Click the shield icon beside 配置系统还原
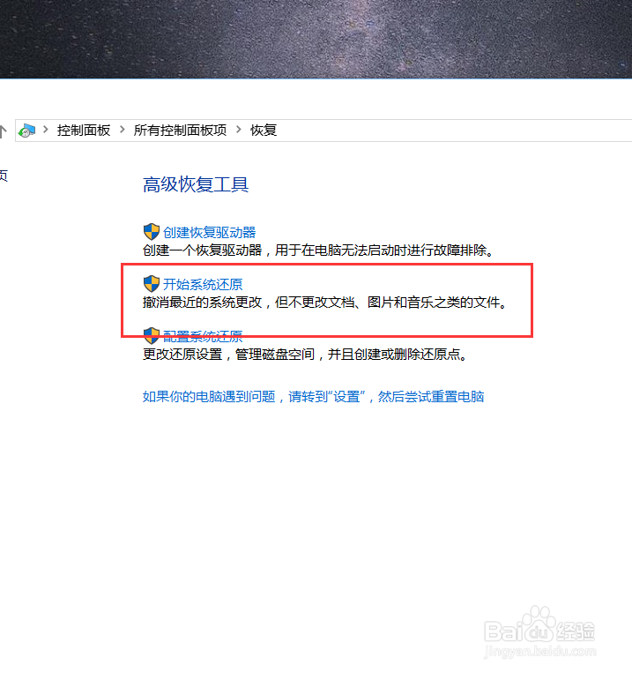Viewport: 632px width, 673px height. click(x=152, y=336)
